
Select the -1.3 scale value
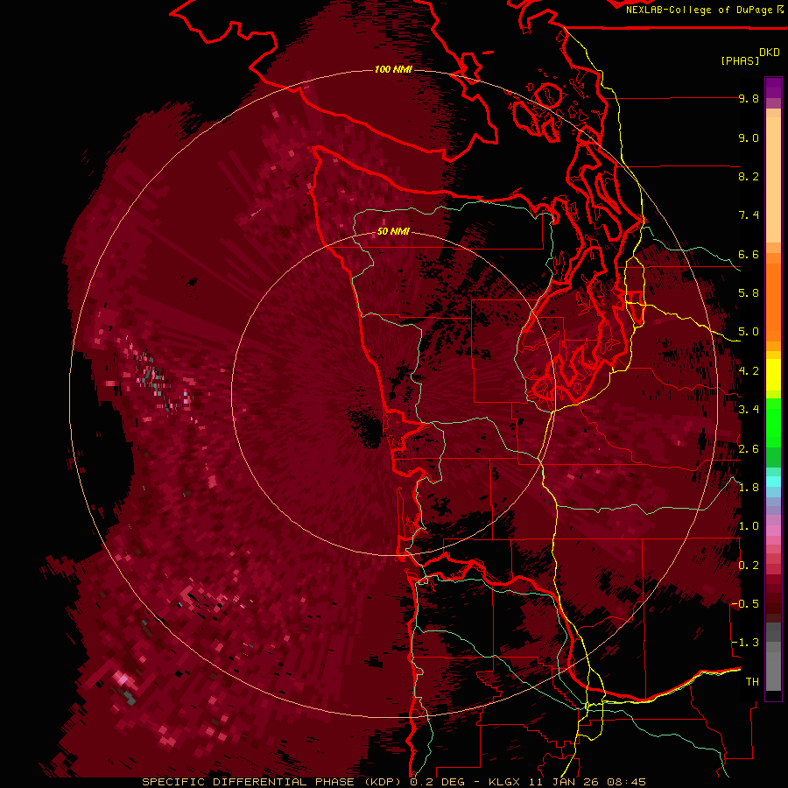745,643
